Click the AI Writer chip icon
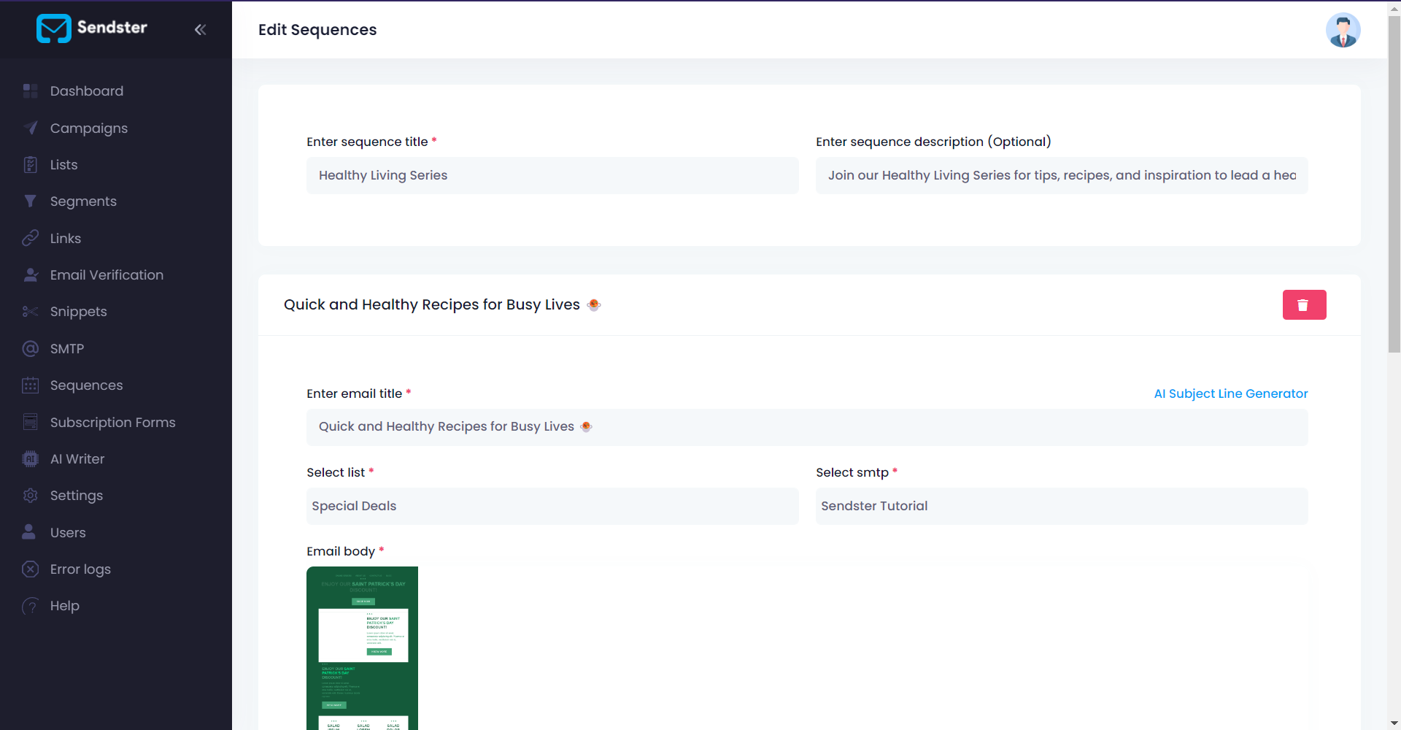1401x730 pixels. (30, 458)
